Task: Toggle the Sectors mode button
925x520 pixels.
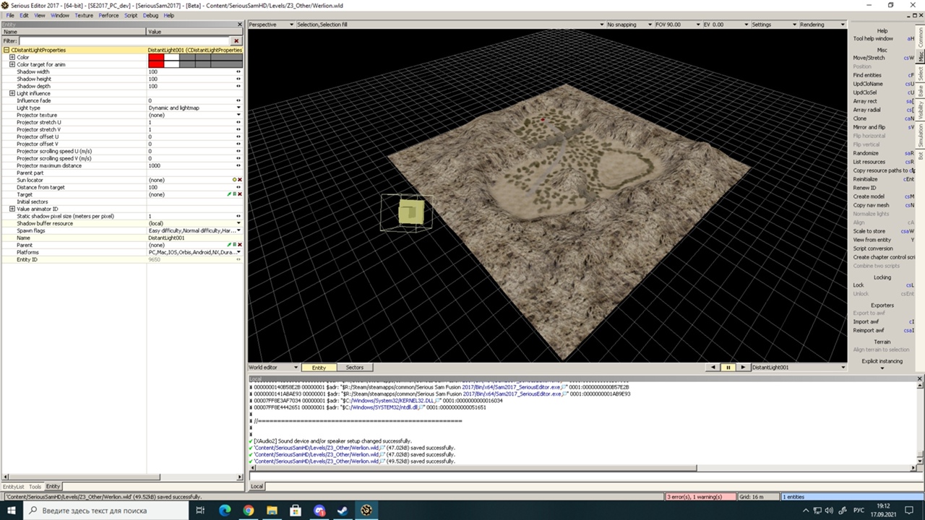Action: point(354,368)
